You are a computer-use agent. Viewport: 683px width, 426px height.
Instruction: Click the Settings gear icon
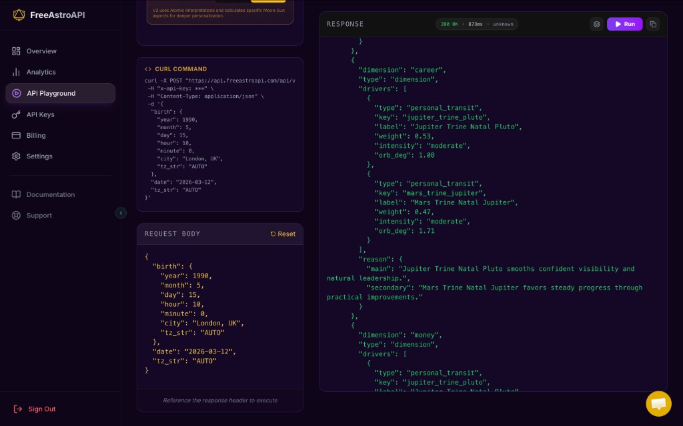16,156
